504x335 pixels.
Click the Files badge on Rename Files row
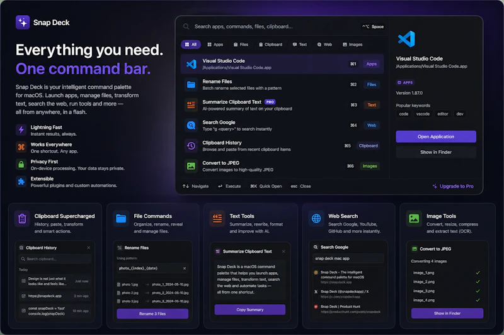pos(372,85)
